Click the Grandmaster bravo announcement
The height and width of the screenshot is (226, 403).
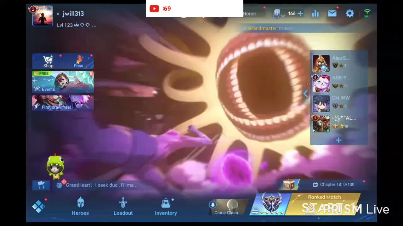[x=269, y=28]
